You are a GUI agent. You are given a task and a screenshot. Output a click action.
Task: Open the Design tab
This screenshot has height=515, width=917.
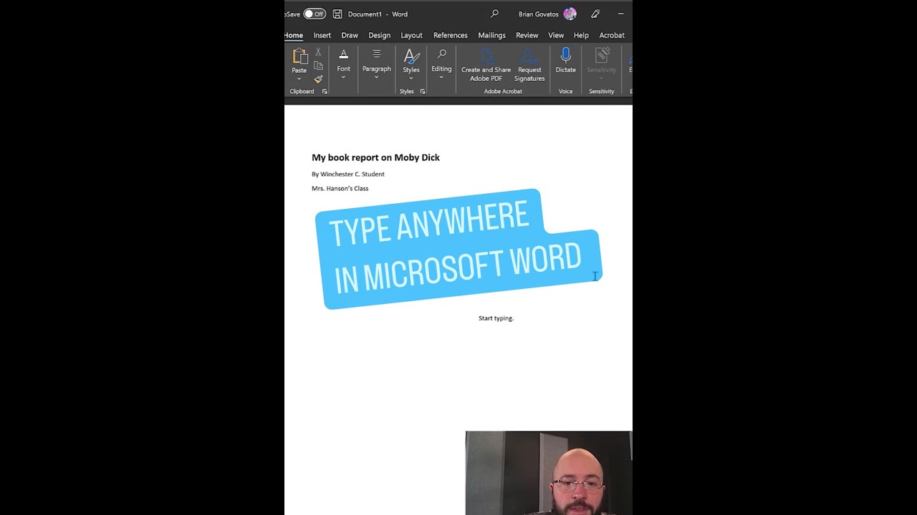point(380,35)
